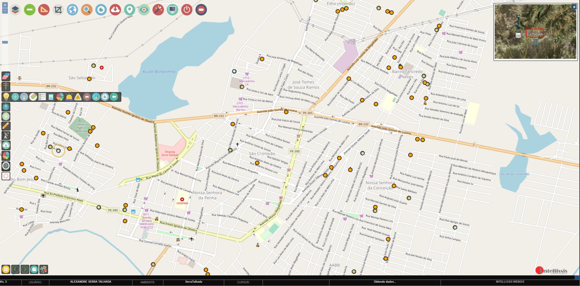Image resolution: width=580 pixels, height=286 pixels.
Task: Click the pie chart icon in lighting toolbar
Action: [60, 97]
